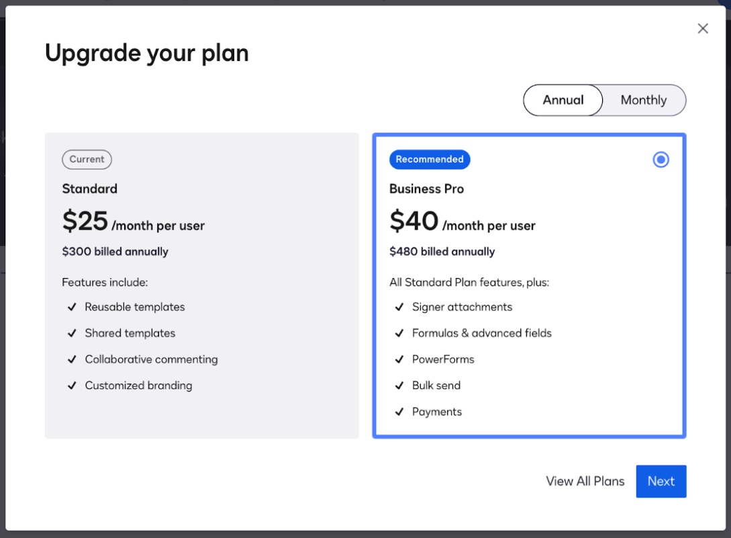This screenshot has height=538, width=731.
Task: Switch billing to Monthly
Action: point(643,99)
